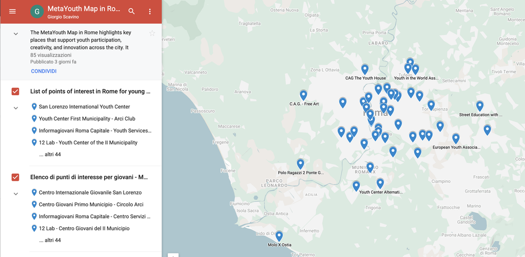Screen dimensions: 525x257
Task: Click pin icon beside Centro Internazionale Giovanile San Lorenzo
Action: pyautogui.click(x=34, y=192)
